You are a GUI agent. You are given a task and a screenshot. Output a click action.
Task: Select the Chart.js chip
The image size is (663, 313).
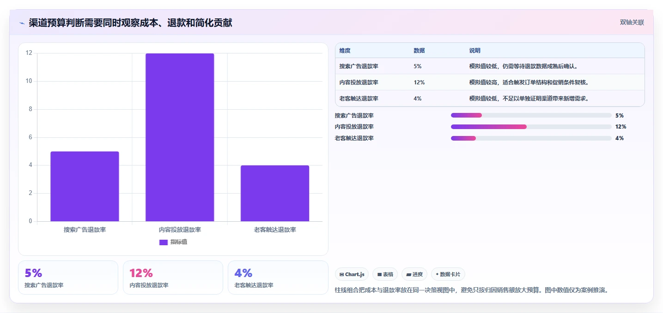[352, 274]
